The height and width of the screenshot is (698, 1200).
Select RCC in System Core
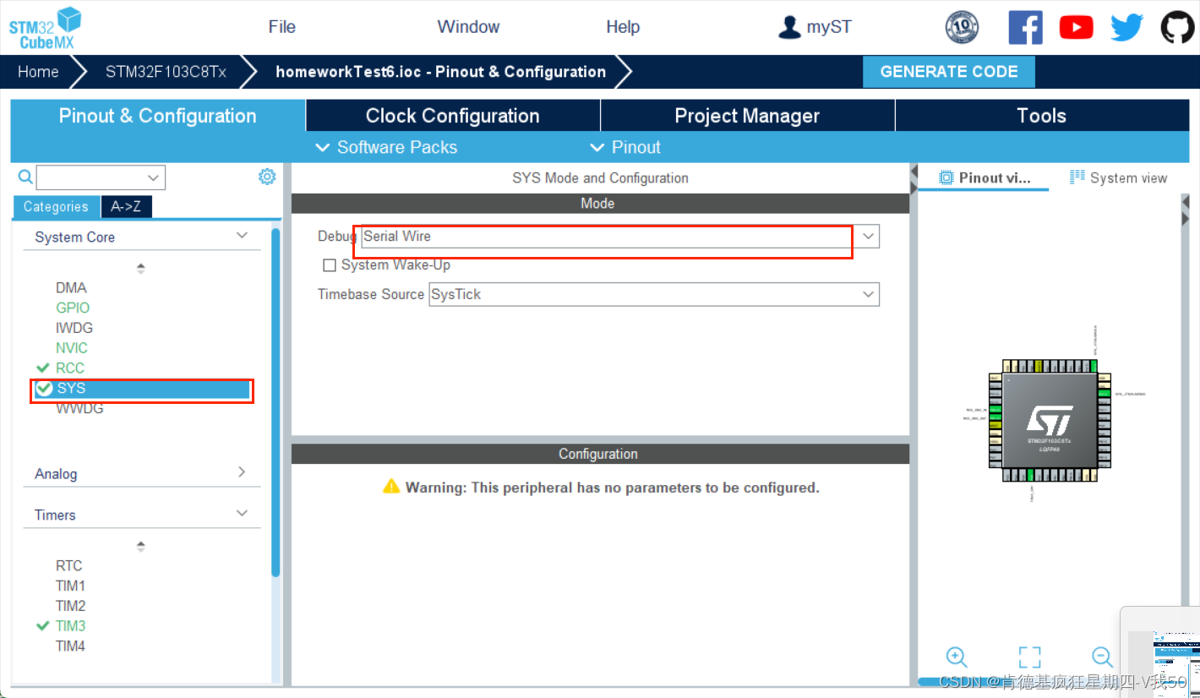click(70, 368)
